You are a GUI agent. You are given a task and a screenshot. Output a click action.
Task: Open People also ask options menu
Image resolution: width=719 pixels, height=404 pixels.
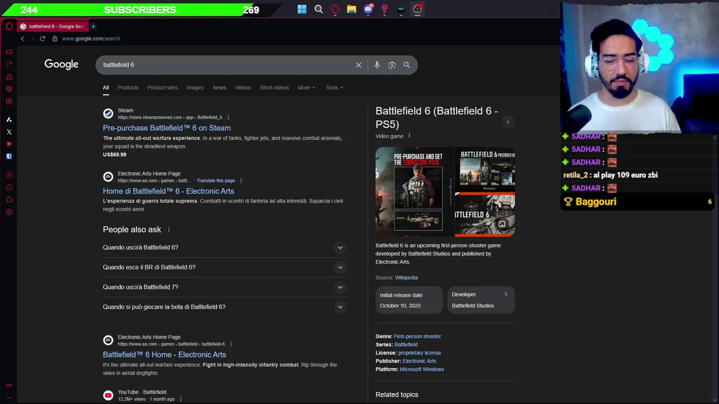(x=169, y=229)
